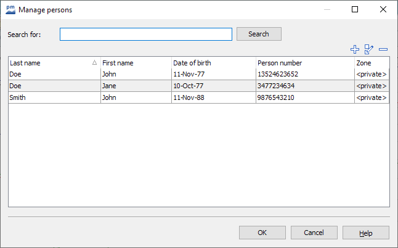
Task: Click the sort arrow in Last name header
Action: tap(94, 63)
